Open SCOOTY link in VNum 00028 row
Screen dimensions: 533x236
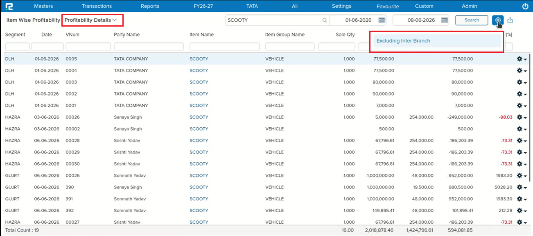199,141
